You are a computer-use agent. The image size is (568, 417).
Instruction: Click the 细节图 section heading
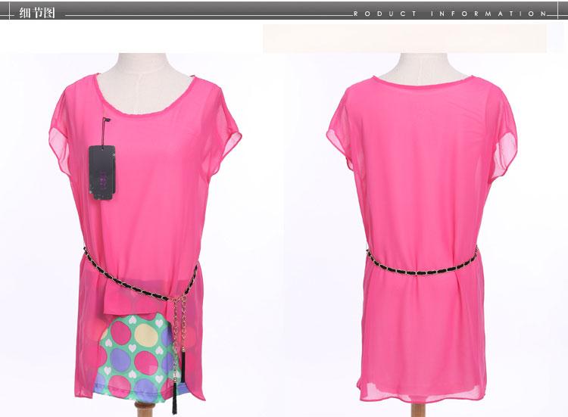[x=37, y=13]
